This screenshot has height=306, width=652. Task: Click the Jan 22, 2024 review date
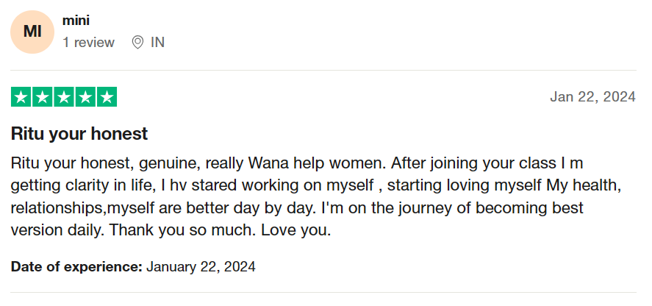click(593, 96)
